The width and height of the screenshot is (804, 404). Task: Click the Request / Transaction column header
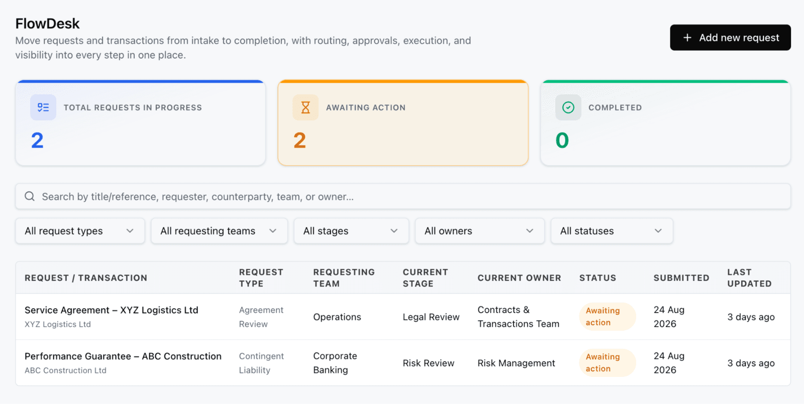point(86,278)
